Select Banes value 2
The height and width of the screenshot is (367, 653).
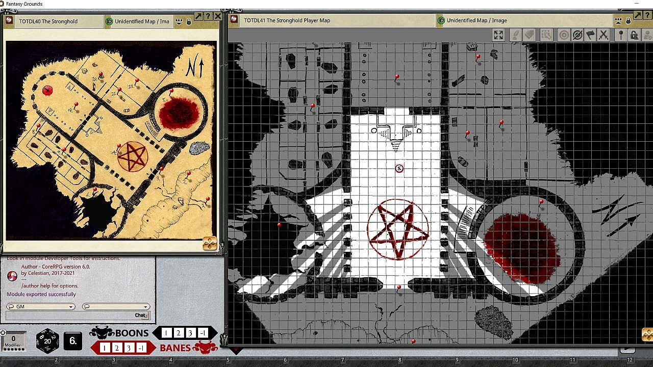[117, 348]
